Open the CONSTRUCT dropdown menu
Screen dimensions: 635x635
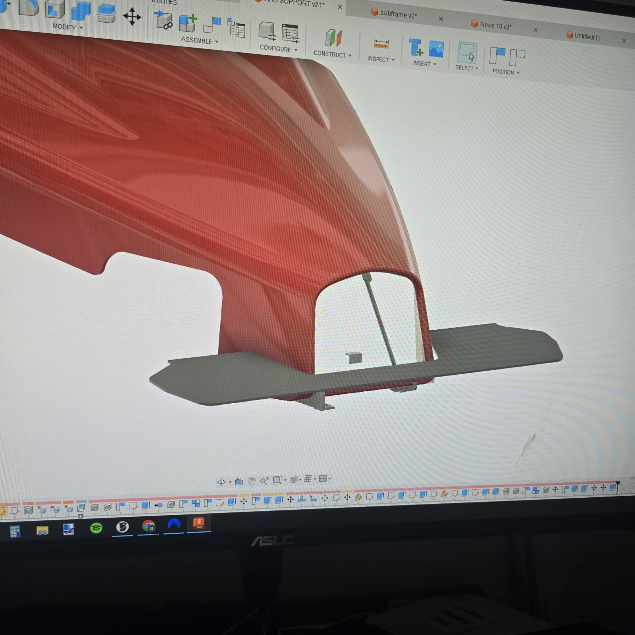point(332,54)
